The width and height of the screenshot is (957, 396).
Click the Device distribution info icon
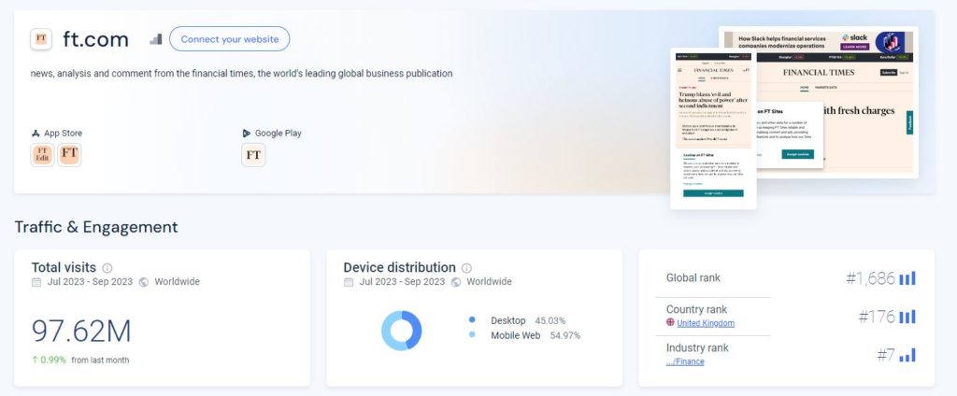click(x=467, y=268)
